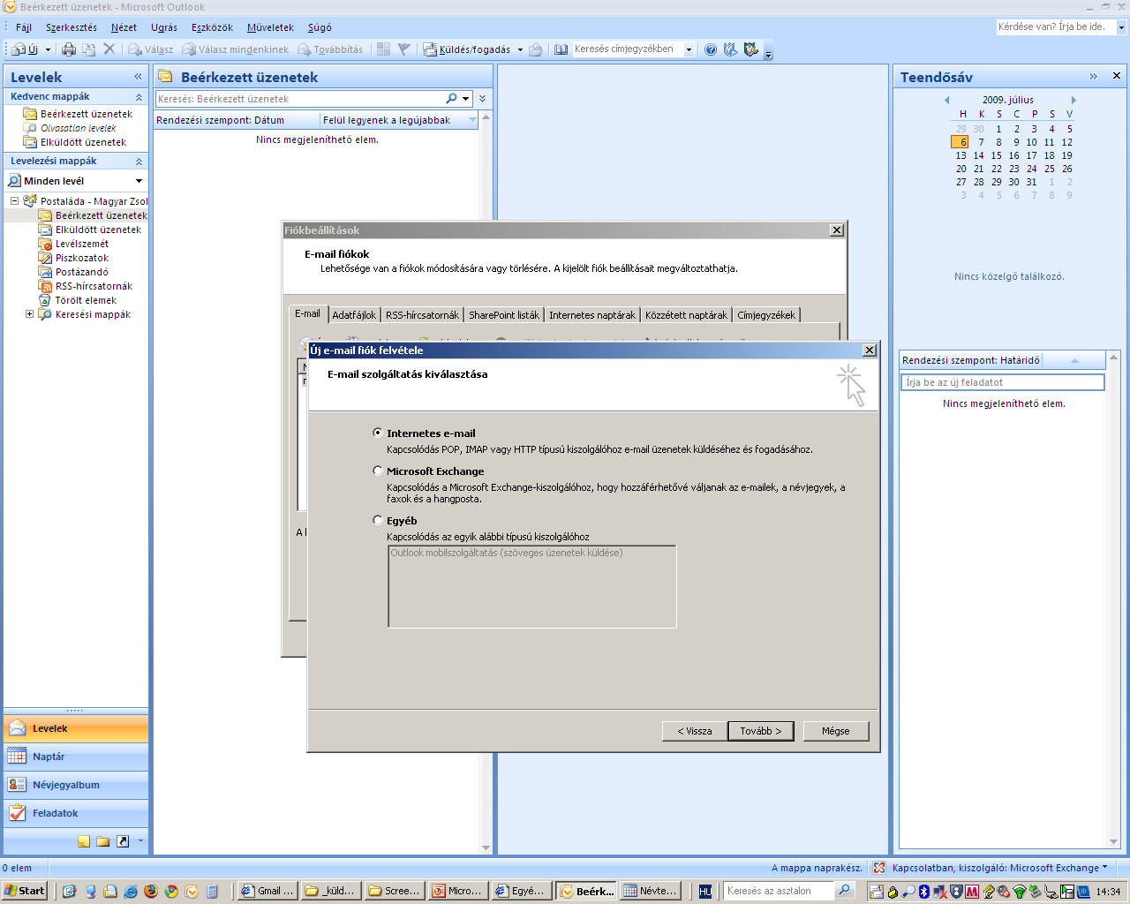
Task: Click the Follow-up flag toolbar icon
Action: click(x=403, y=49)
